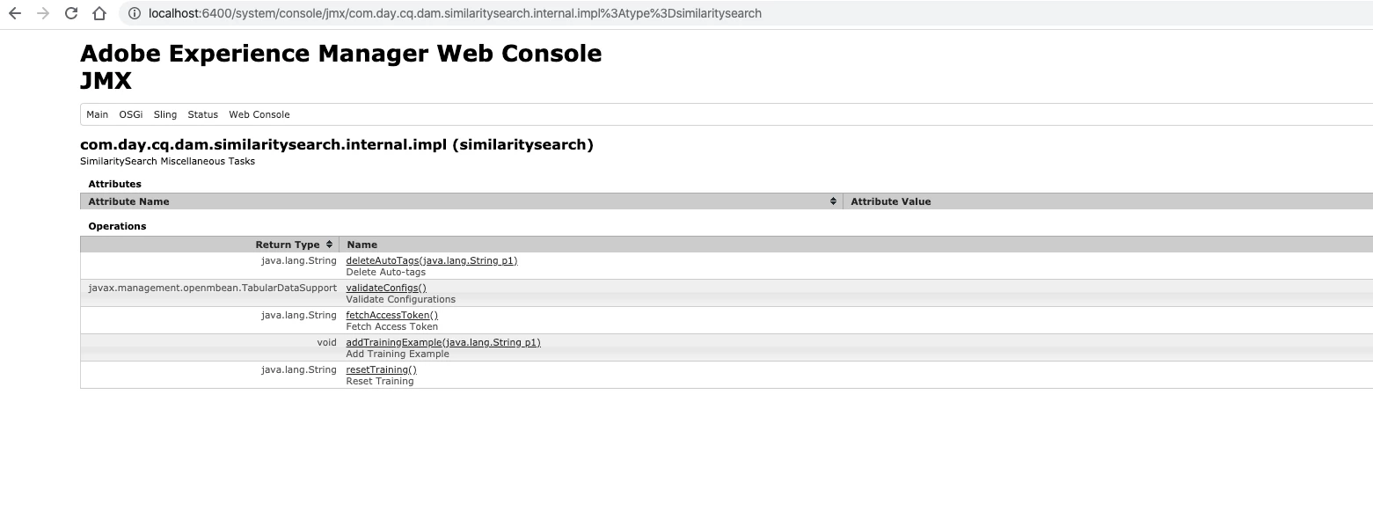Select the 'Fetch Access Token' description text
Screen dimensions: 1373x526
[392, 326]
